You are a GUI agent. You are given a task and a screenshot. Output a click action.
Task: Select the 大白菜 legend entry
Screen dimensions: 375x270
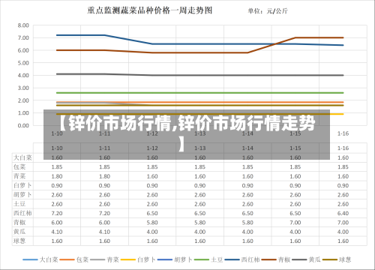(x=40, y=259)
